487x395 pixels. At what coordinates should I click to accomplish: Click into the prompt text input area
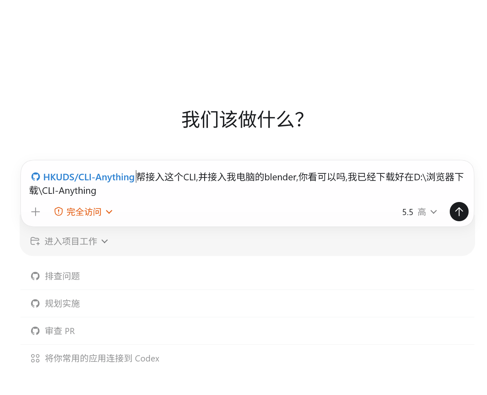(x=247, y=184)
